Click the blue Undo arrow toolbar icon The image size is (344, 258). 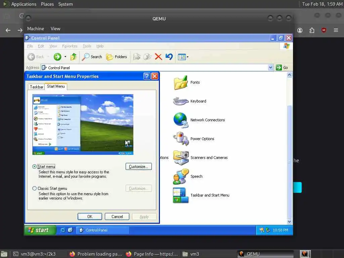169,57
